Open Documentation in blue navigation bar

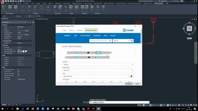point(85,36)
